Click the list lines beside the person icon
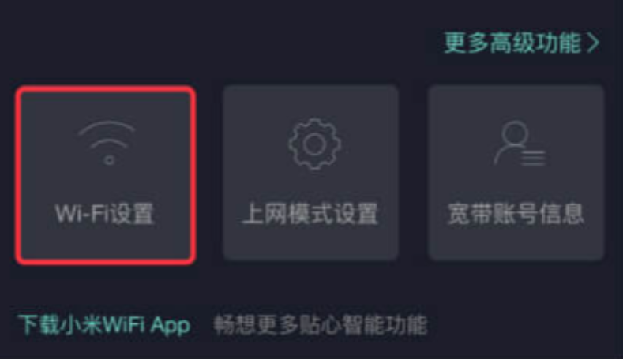The image size is (623, 359). [x=533, y=158]
